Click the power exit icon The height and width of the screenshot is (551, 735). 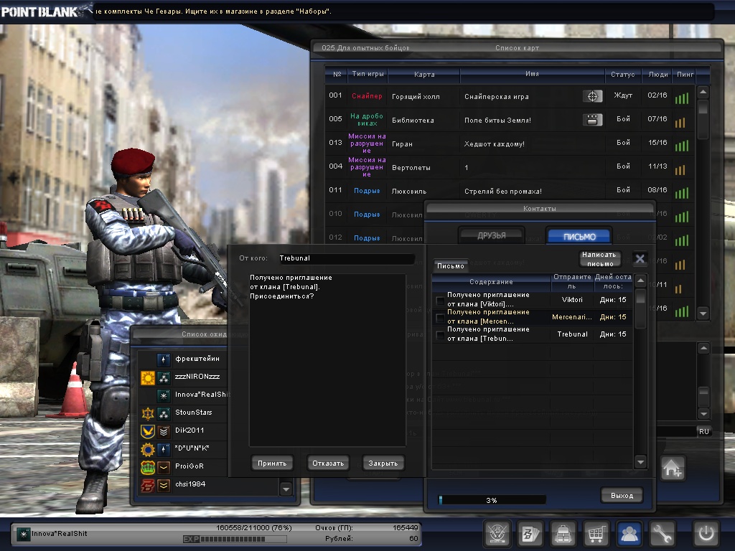coord(705,534)
